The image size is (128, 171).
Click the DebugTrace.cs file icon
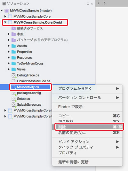click(x=14, y=75)
